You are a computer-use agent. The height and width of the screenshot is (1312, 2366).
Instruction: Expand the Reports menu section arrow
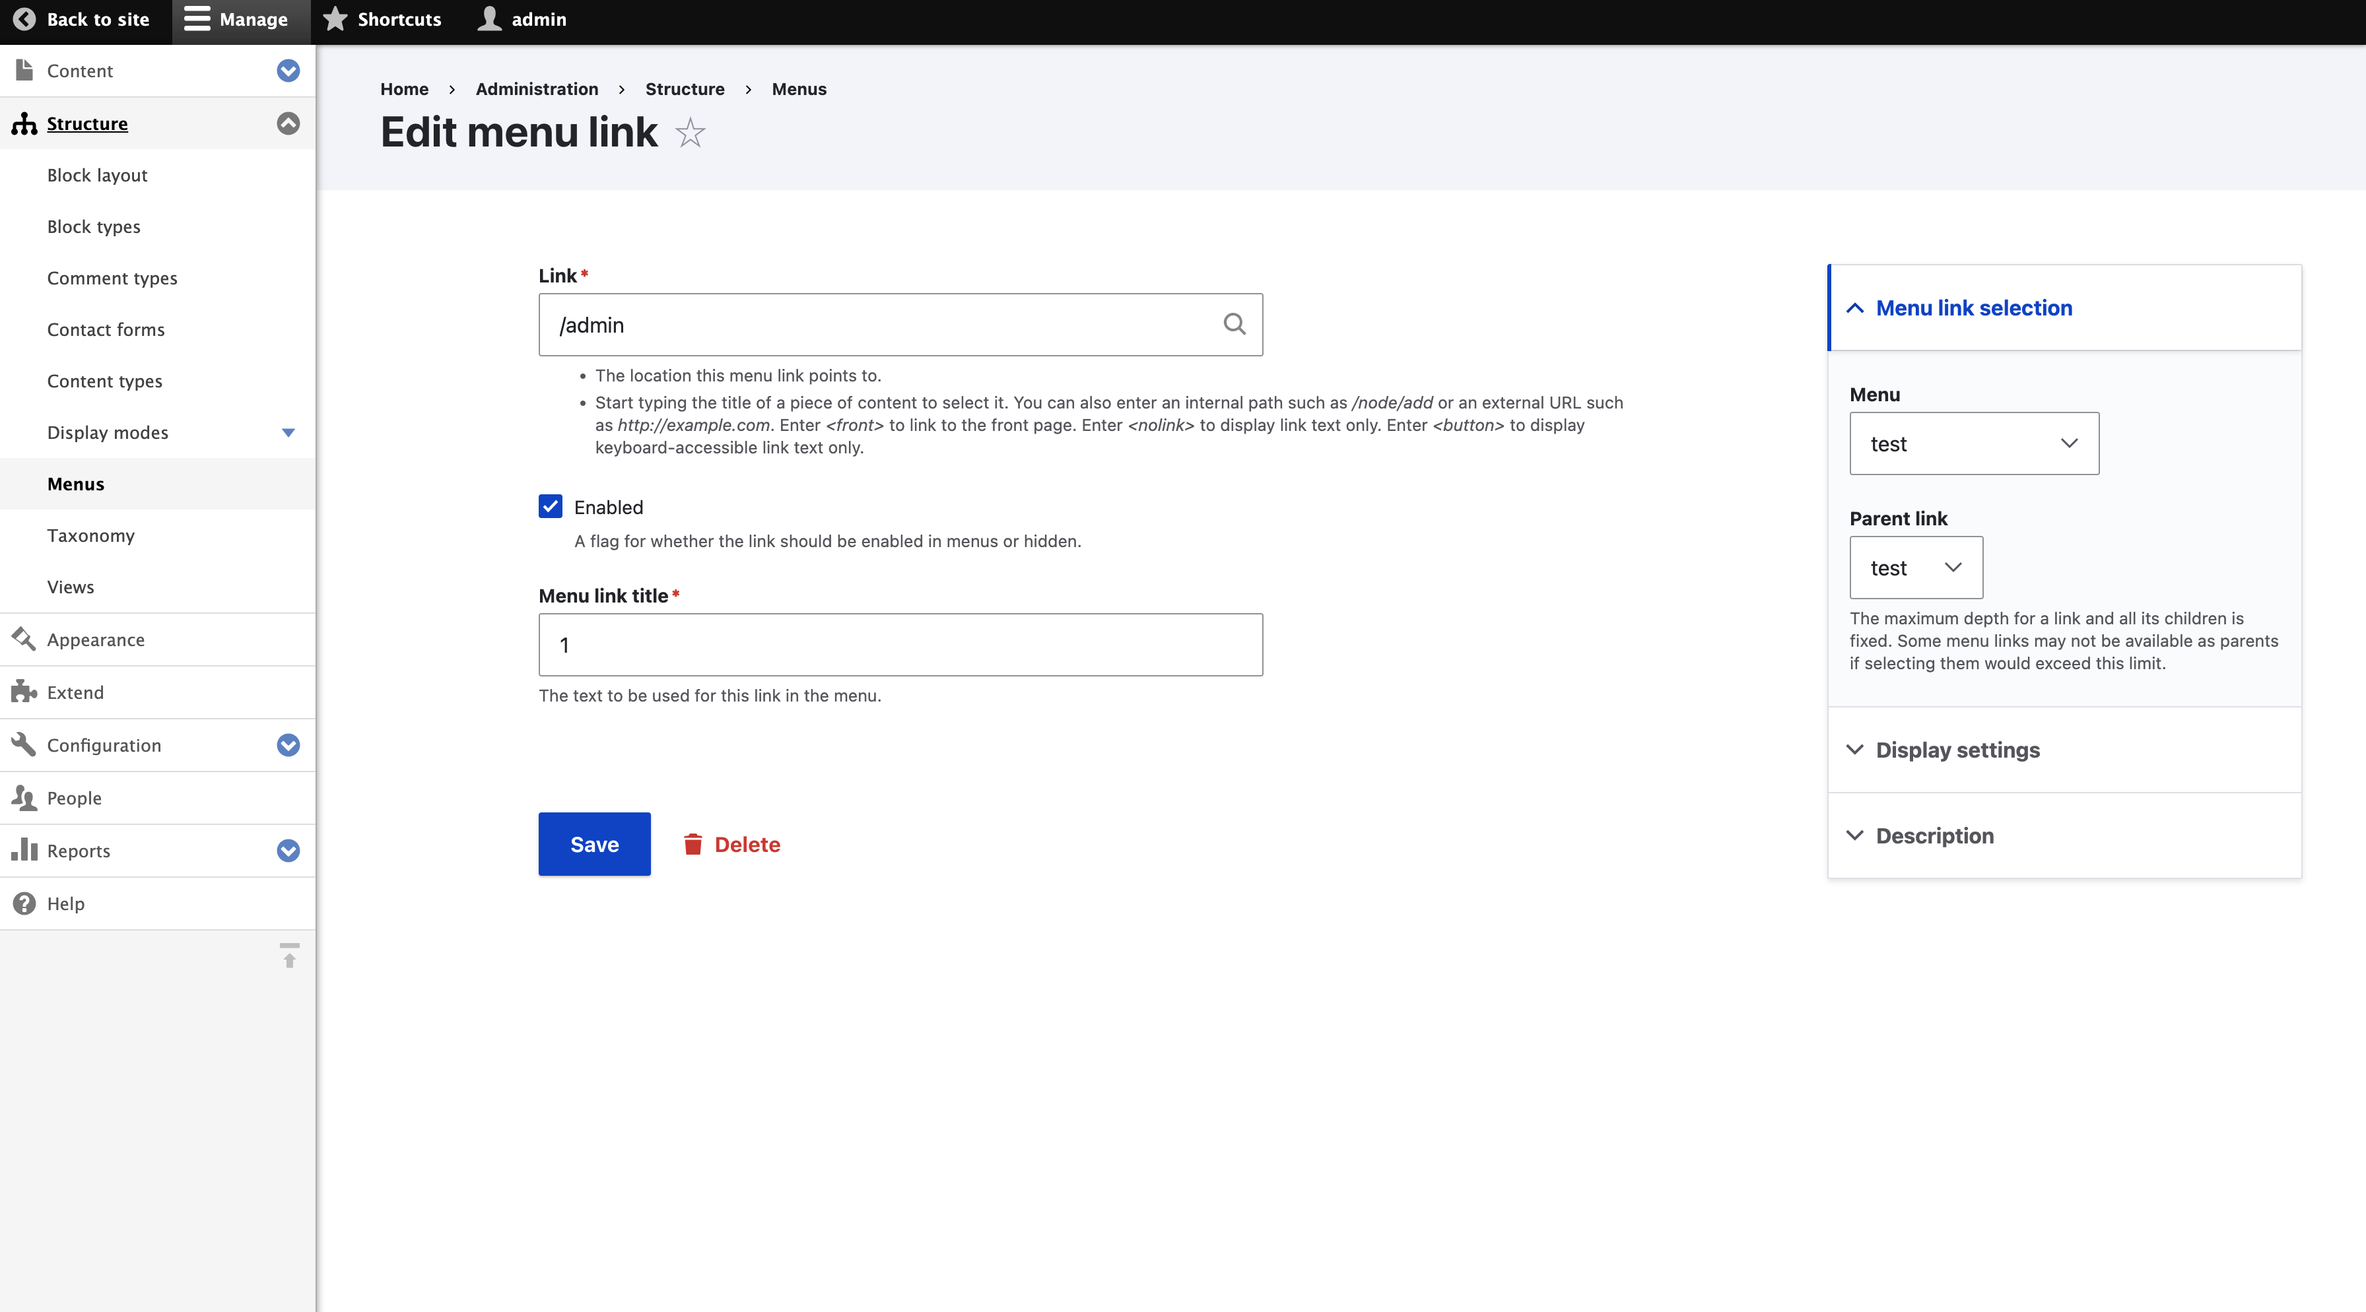[x=288, y=850]
